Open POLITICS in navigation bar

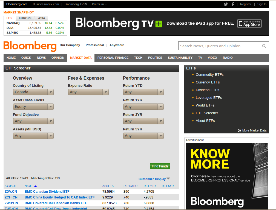155,58
